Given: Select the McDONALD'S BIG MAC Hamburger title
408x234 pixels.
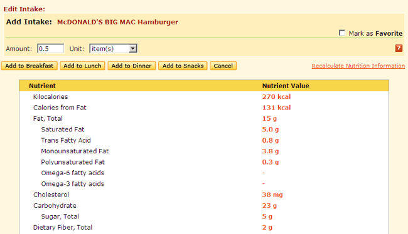Looking at the screenshot, I should tap(117, 22).
